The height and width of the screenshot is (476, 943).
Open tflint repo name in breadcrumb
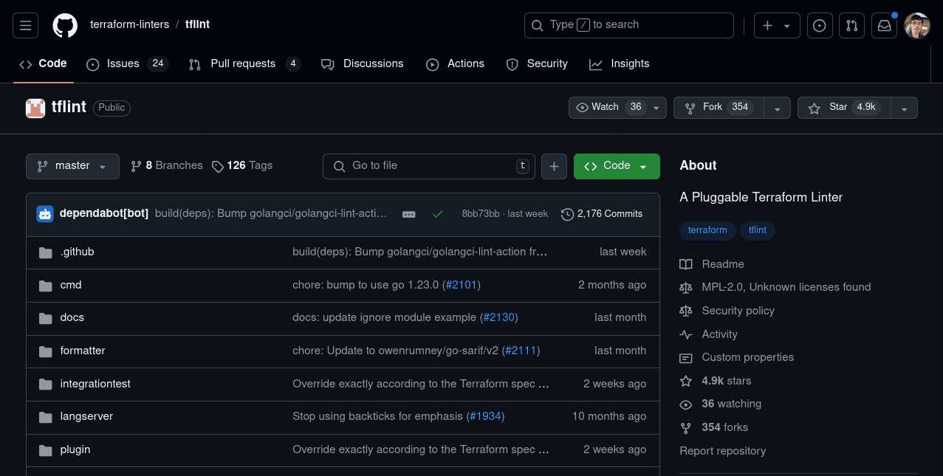click(x=198, y=25)
